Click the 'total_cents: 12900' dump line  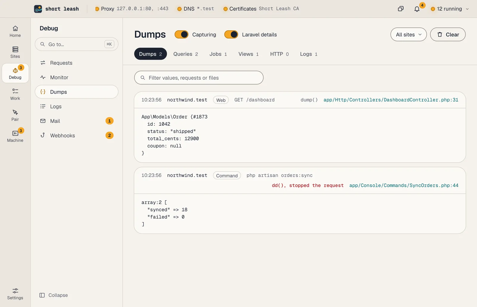pos(173,138)
